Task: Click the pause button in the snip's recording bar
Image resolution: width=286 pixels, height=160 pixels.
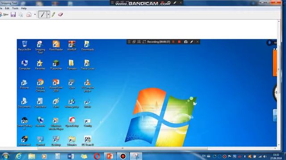Action: point(173,42)
